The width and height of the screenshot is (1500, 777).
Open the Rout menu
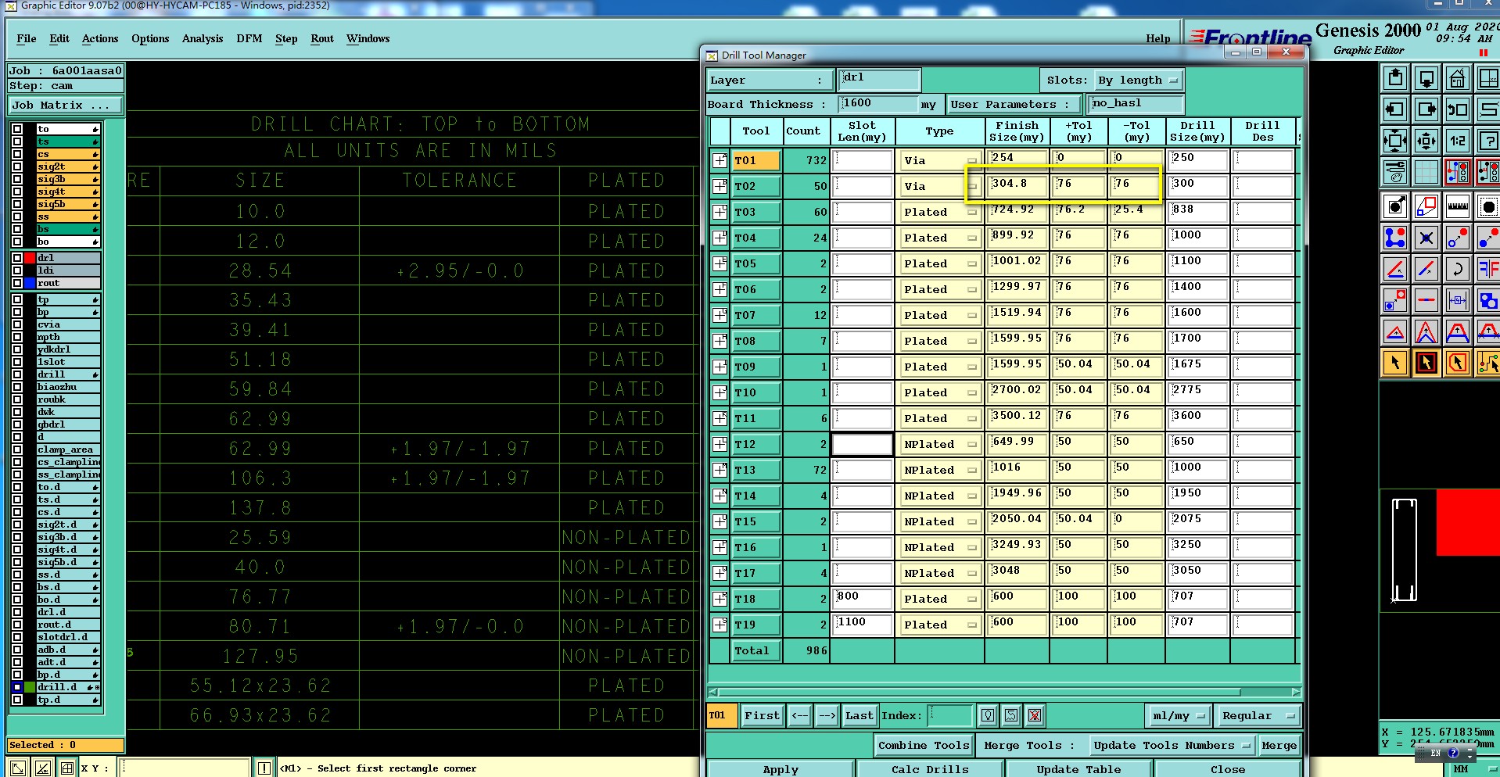[322, 38]
